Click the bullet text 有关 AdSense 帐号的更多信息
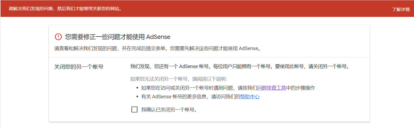This screenshot has width=414, height=128. click(200, 96)
